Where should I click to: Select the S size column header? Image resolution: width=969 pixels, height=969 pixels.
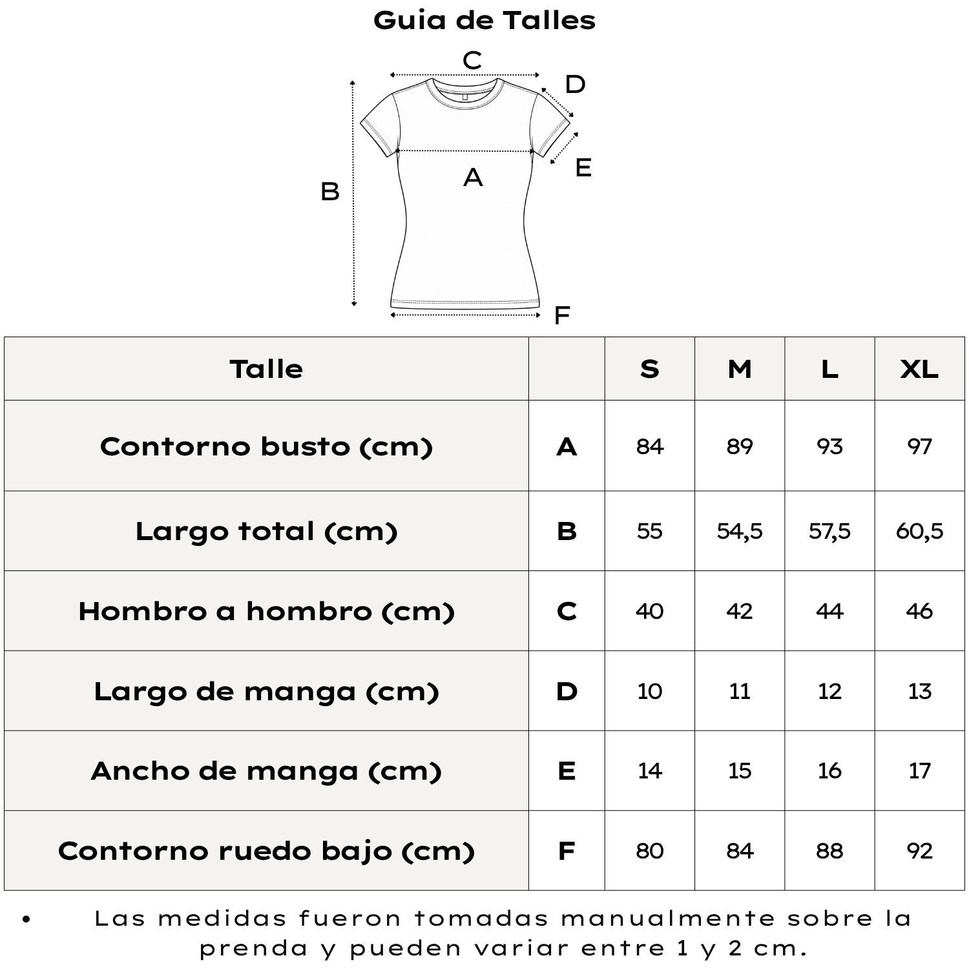tap(649, 369)
